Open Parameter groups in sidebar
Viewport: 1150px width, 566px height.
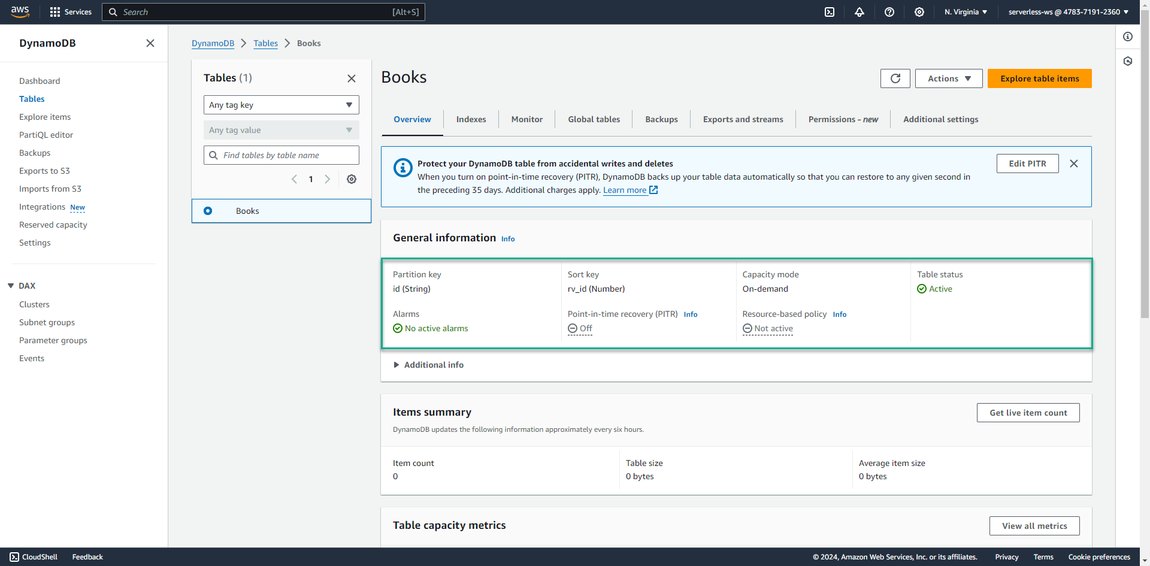pos(53,340)
